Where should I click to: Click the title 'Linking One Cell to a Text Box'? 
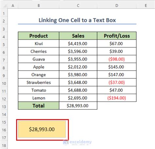click(77, 20)
